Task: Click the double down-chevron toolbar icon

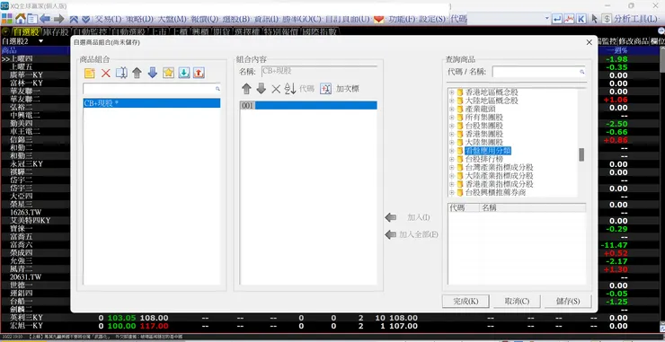Action: (85, 19)
